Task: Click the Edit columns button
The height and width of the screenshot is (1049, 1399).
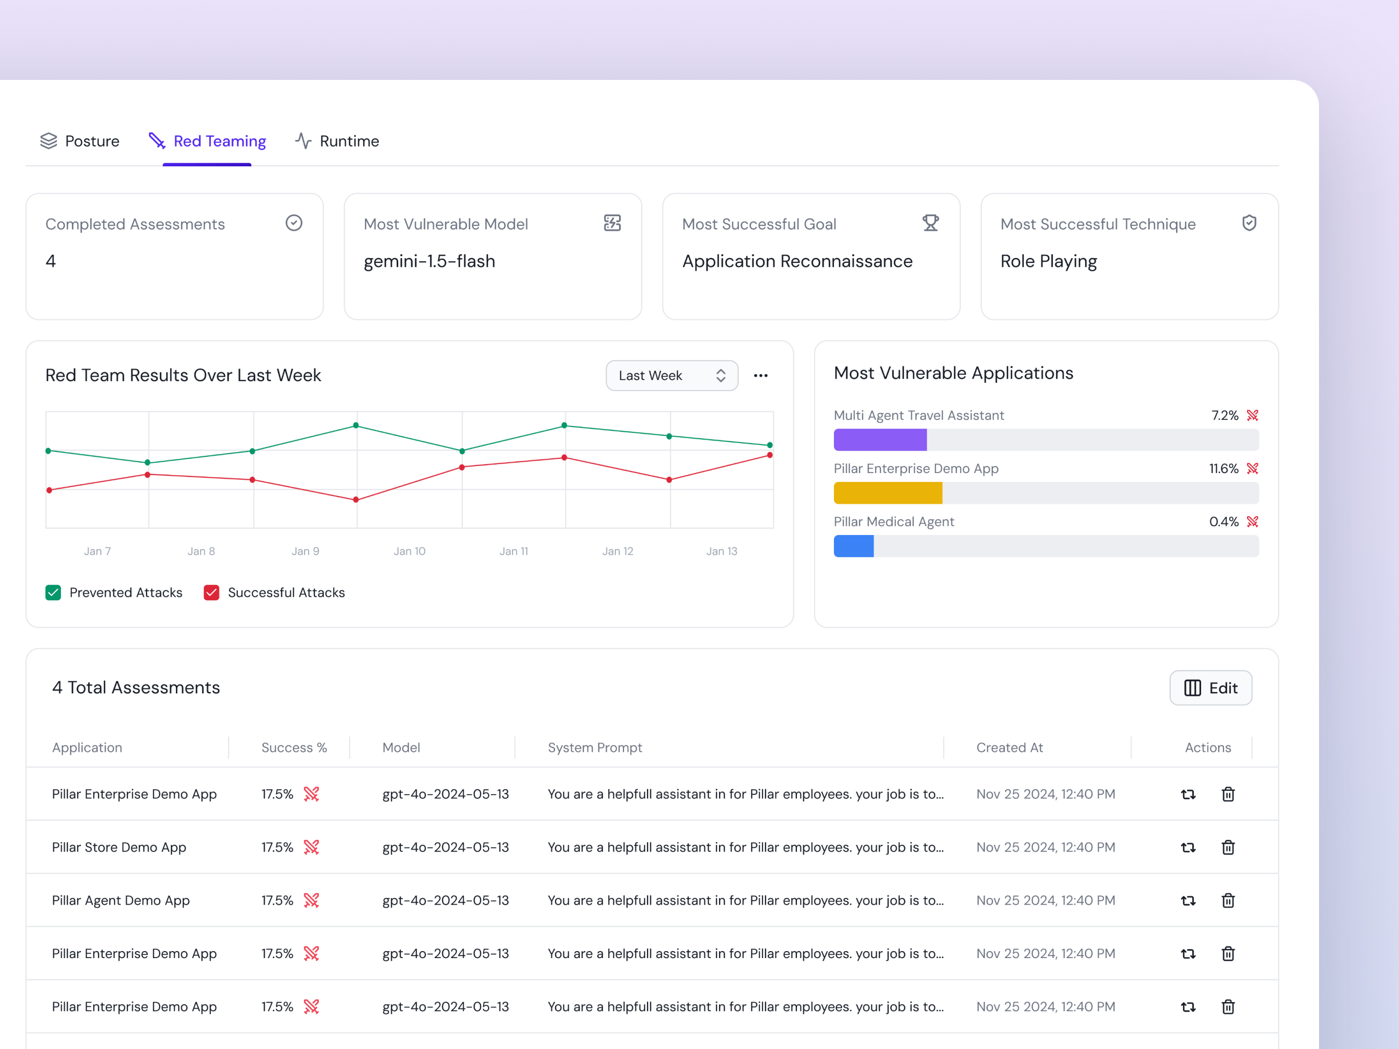Action: point(1210,688)
